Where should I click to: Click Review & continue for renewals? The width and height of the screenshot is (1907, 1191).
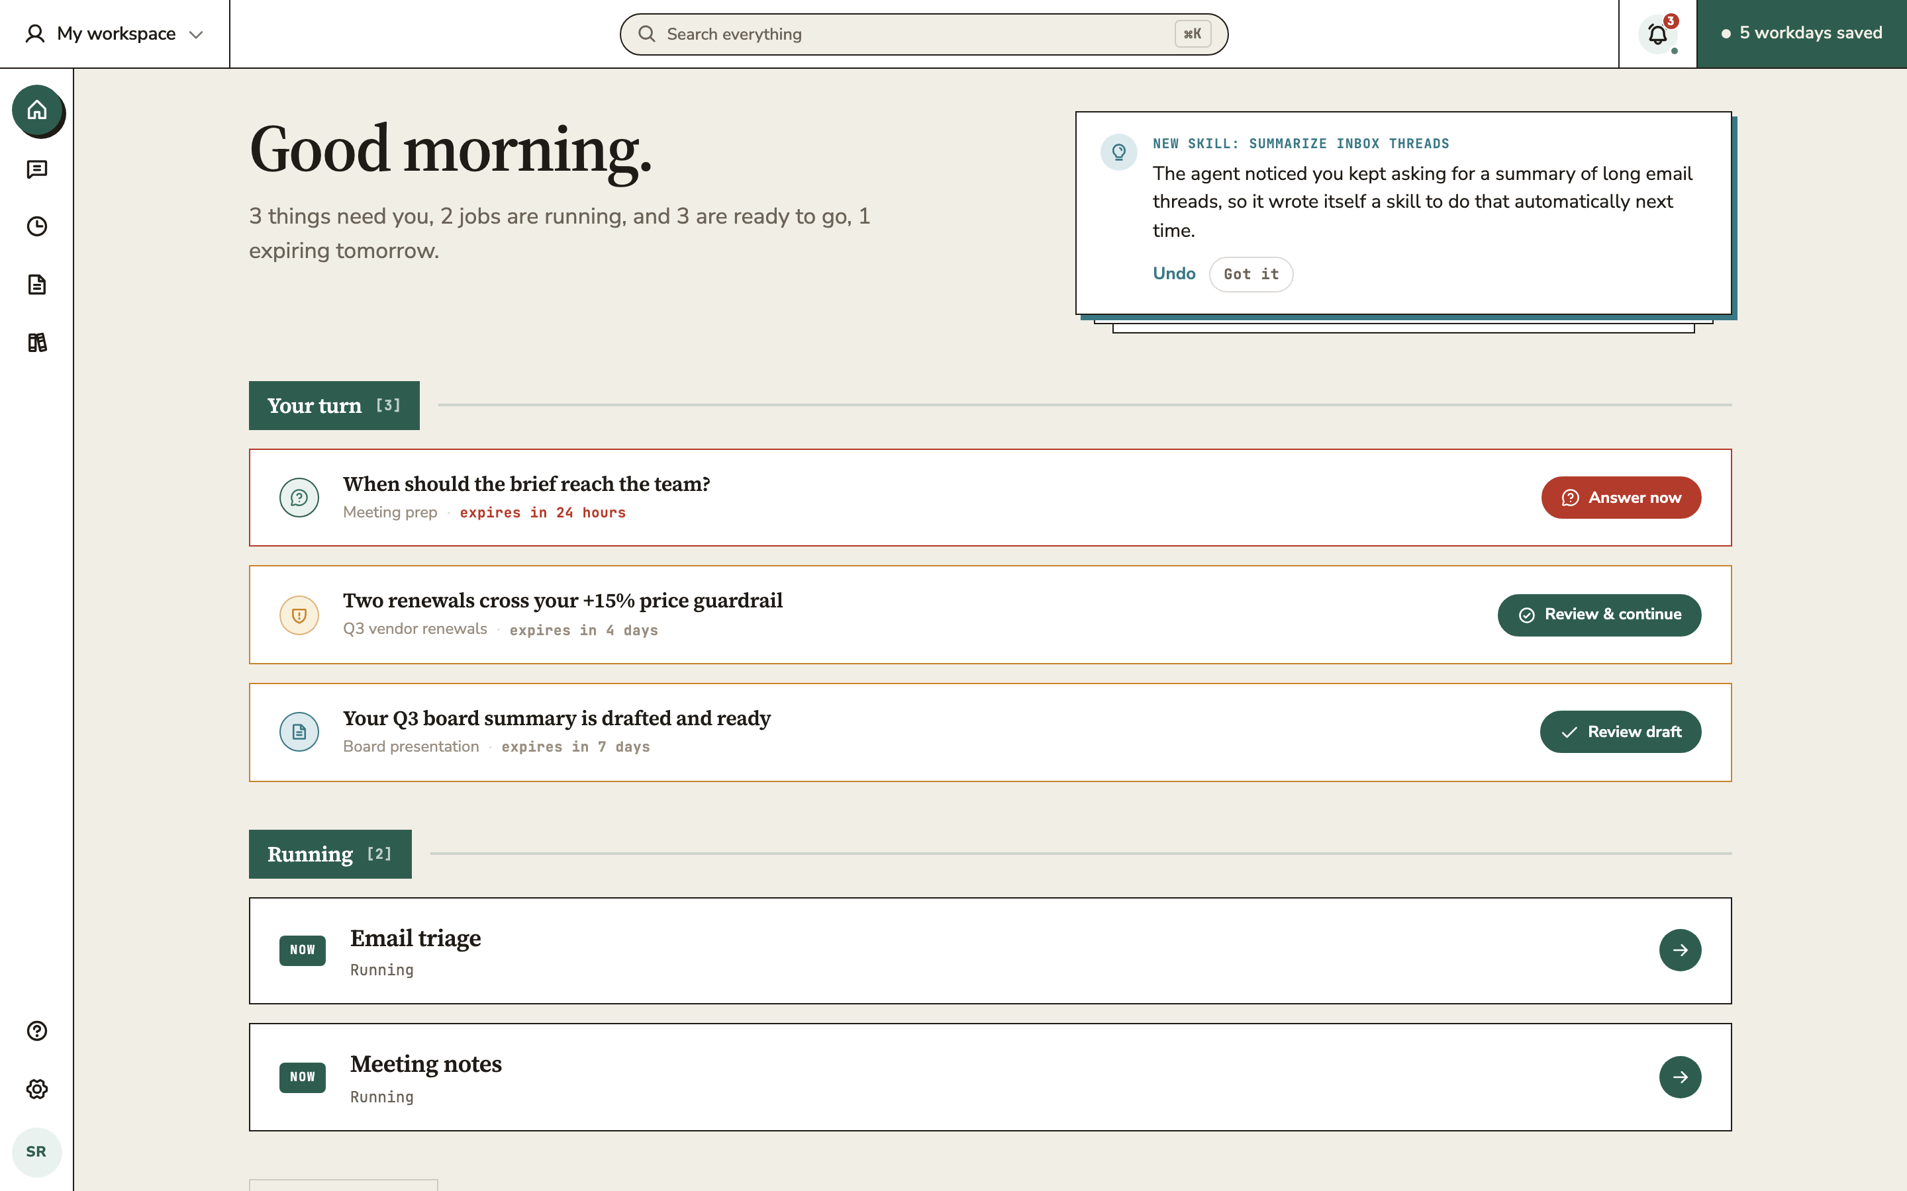point(1599,615)
